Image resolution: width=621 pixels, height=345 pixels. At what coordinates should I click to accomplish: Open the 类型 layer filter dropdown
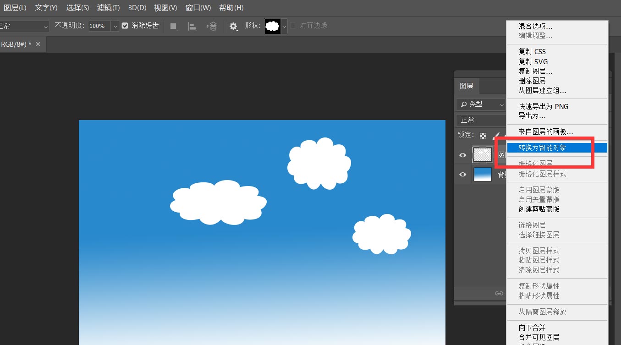tap(481, 104)
